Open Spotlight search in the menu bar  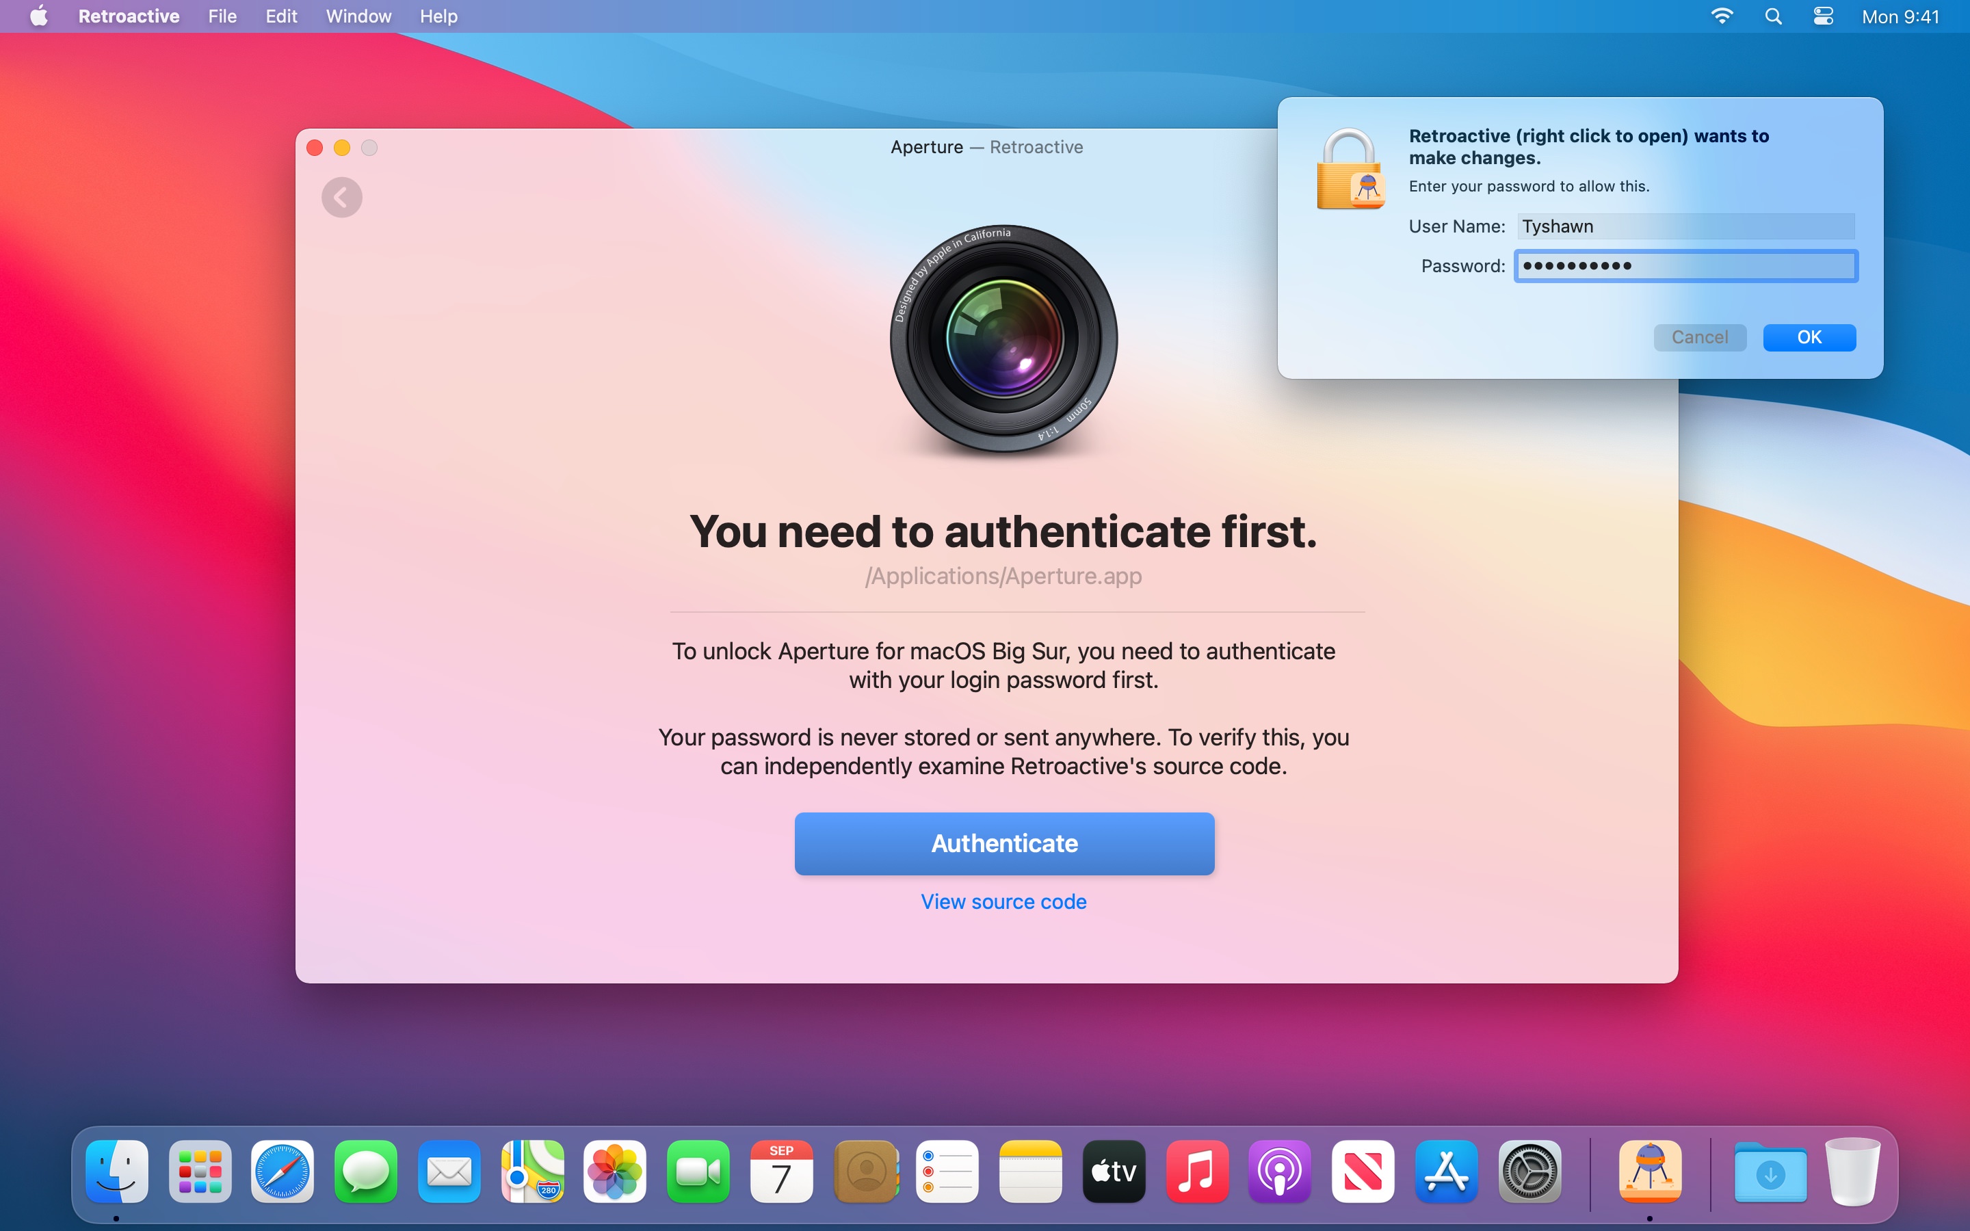pyautogui.click(x=1773, y=16)
